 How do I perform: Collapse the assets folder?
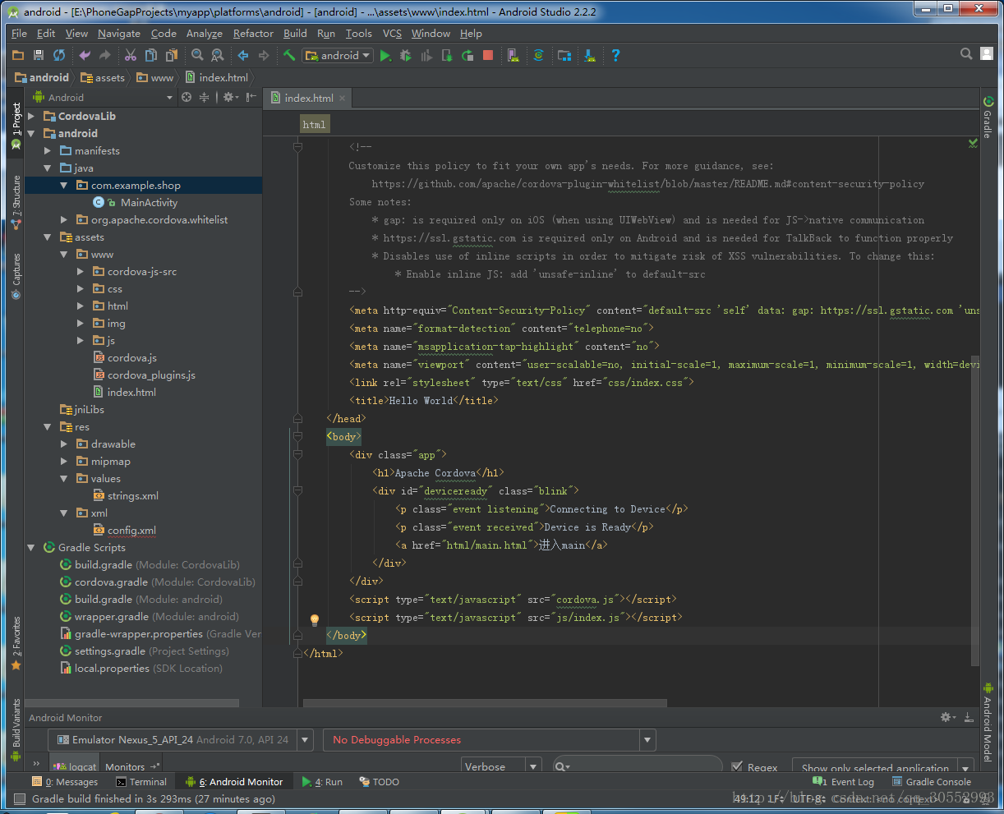click(x=48, y=237)
